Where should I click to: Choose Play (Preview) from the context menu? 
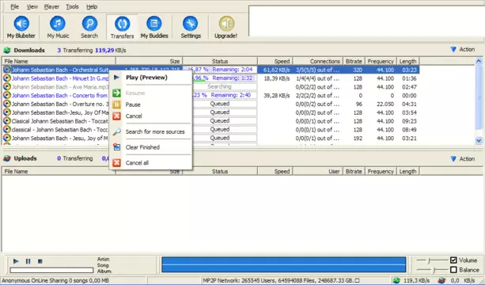[146, 78]
